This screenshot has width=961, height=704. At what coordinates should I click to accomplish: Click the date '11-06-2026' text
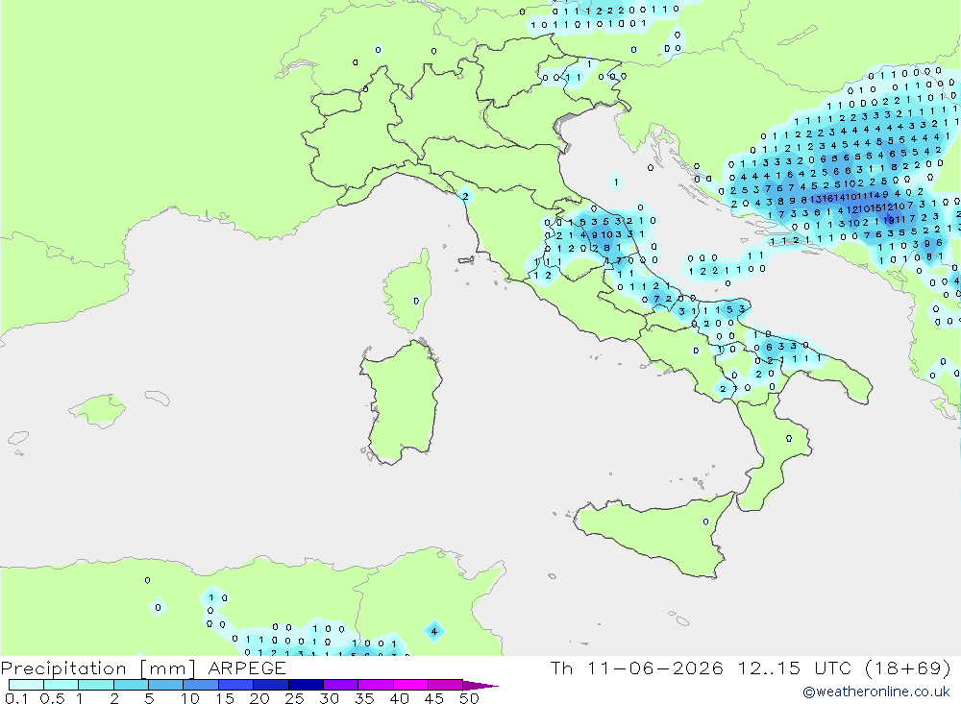(655, 668)
